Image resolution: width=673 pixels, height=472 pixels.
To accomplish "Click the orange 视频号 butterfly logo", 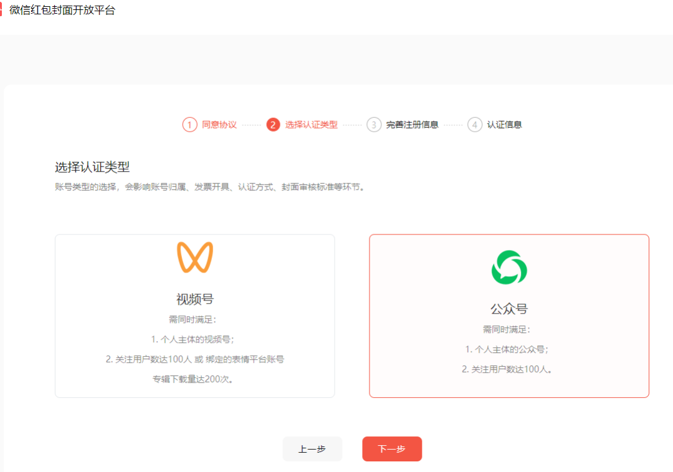I will click(x=195, y=258).
